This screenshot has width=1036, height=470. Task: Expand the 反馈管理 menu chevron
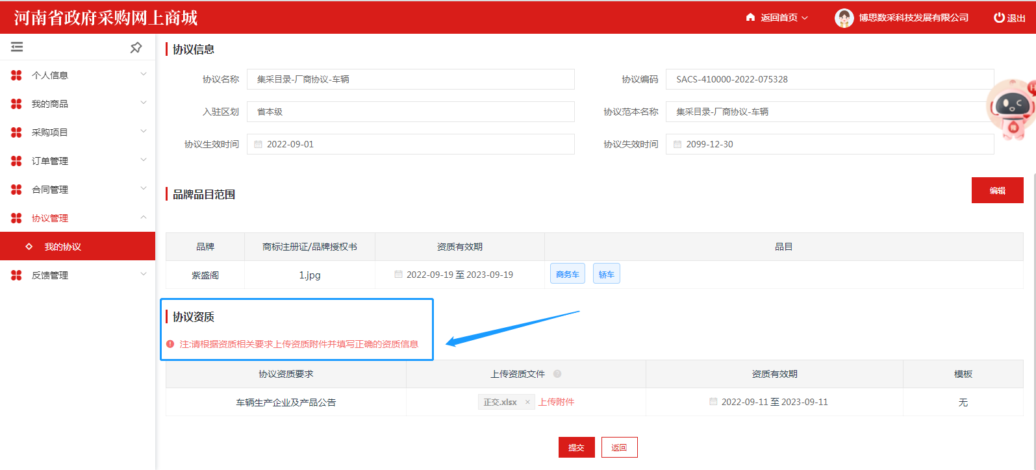click(144, 275)
